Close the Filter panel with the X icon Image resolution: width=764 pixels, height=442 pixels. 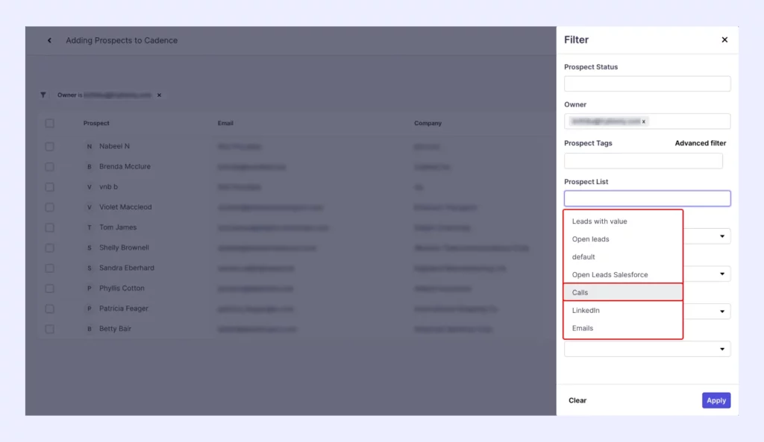(x=724, y=40)
